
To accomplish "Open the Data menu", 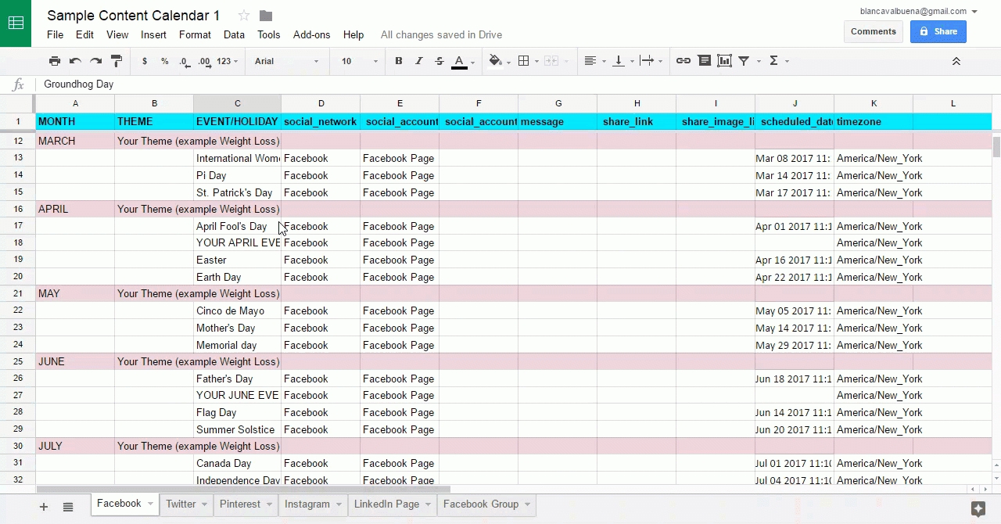I will click(234, 34).
